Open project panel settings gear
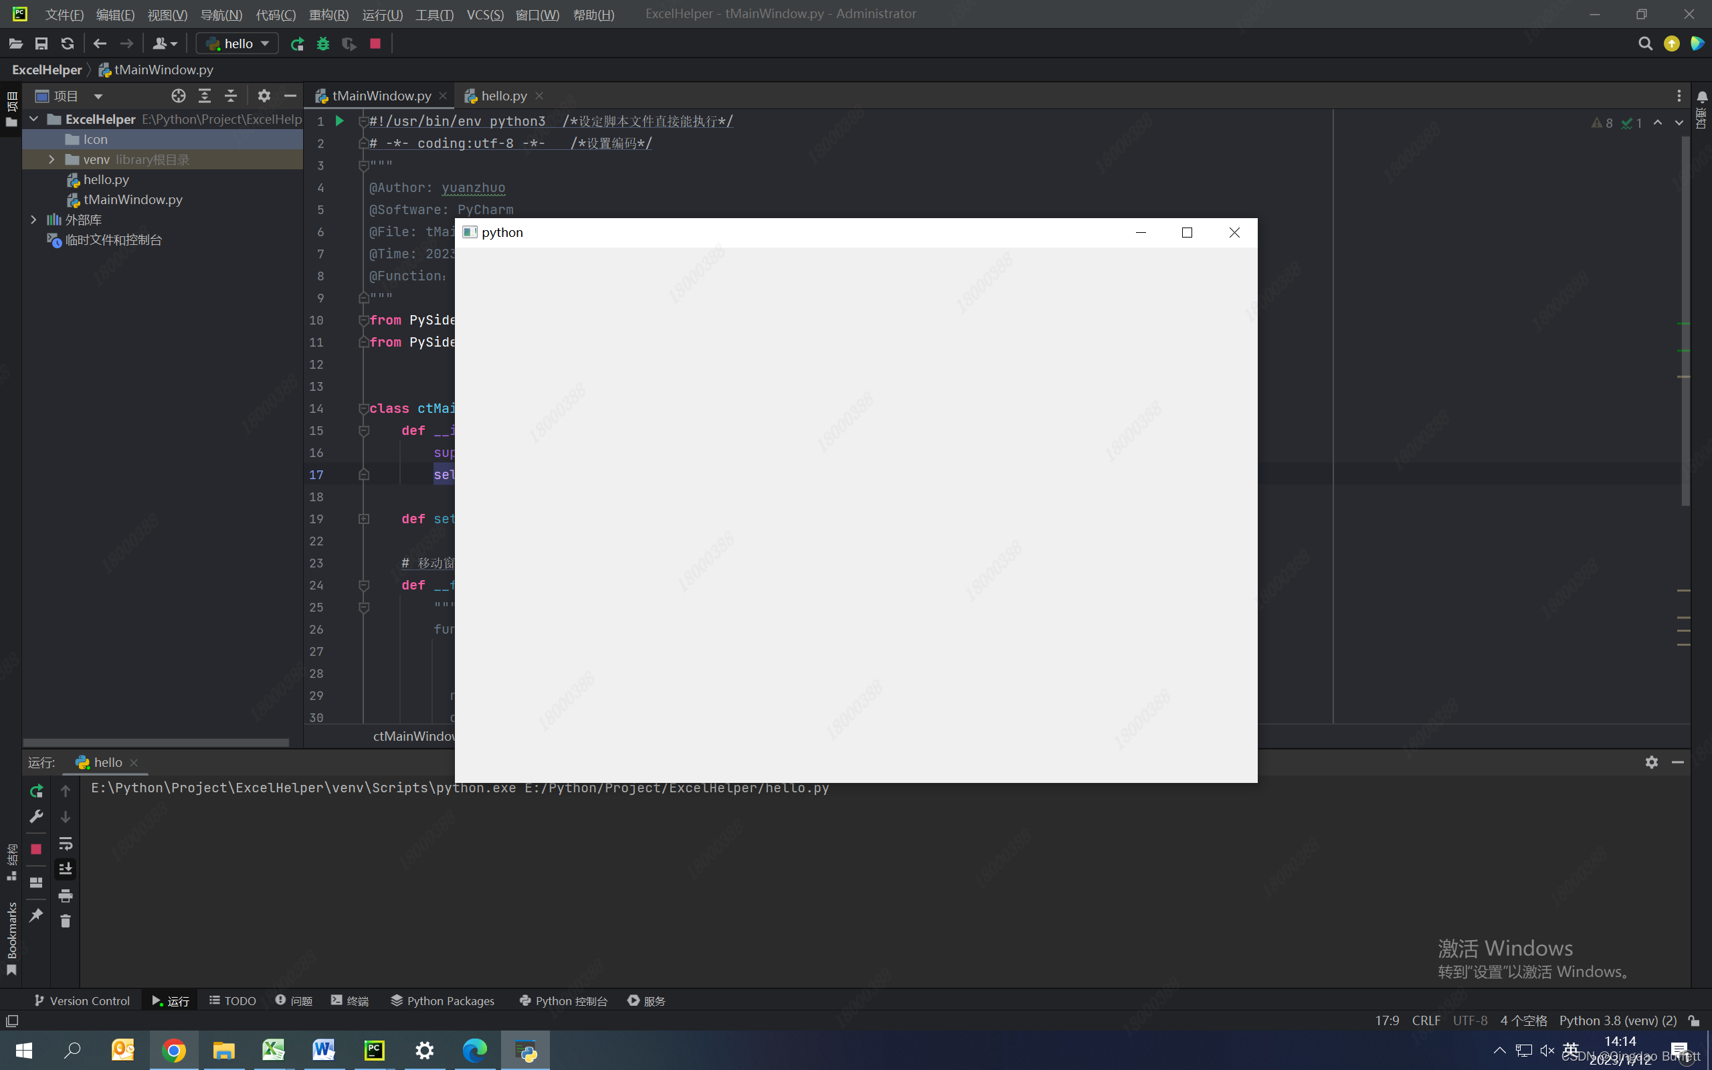The height and width of the screenshot is (1070, 1712). 264,96
